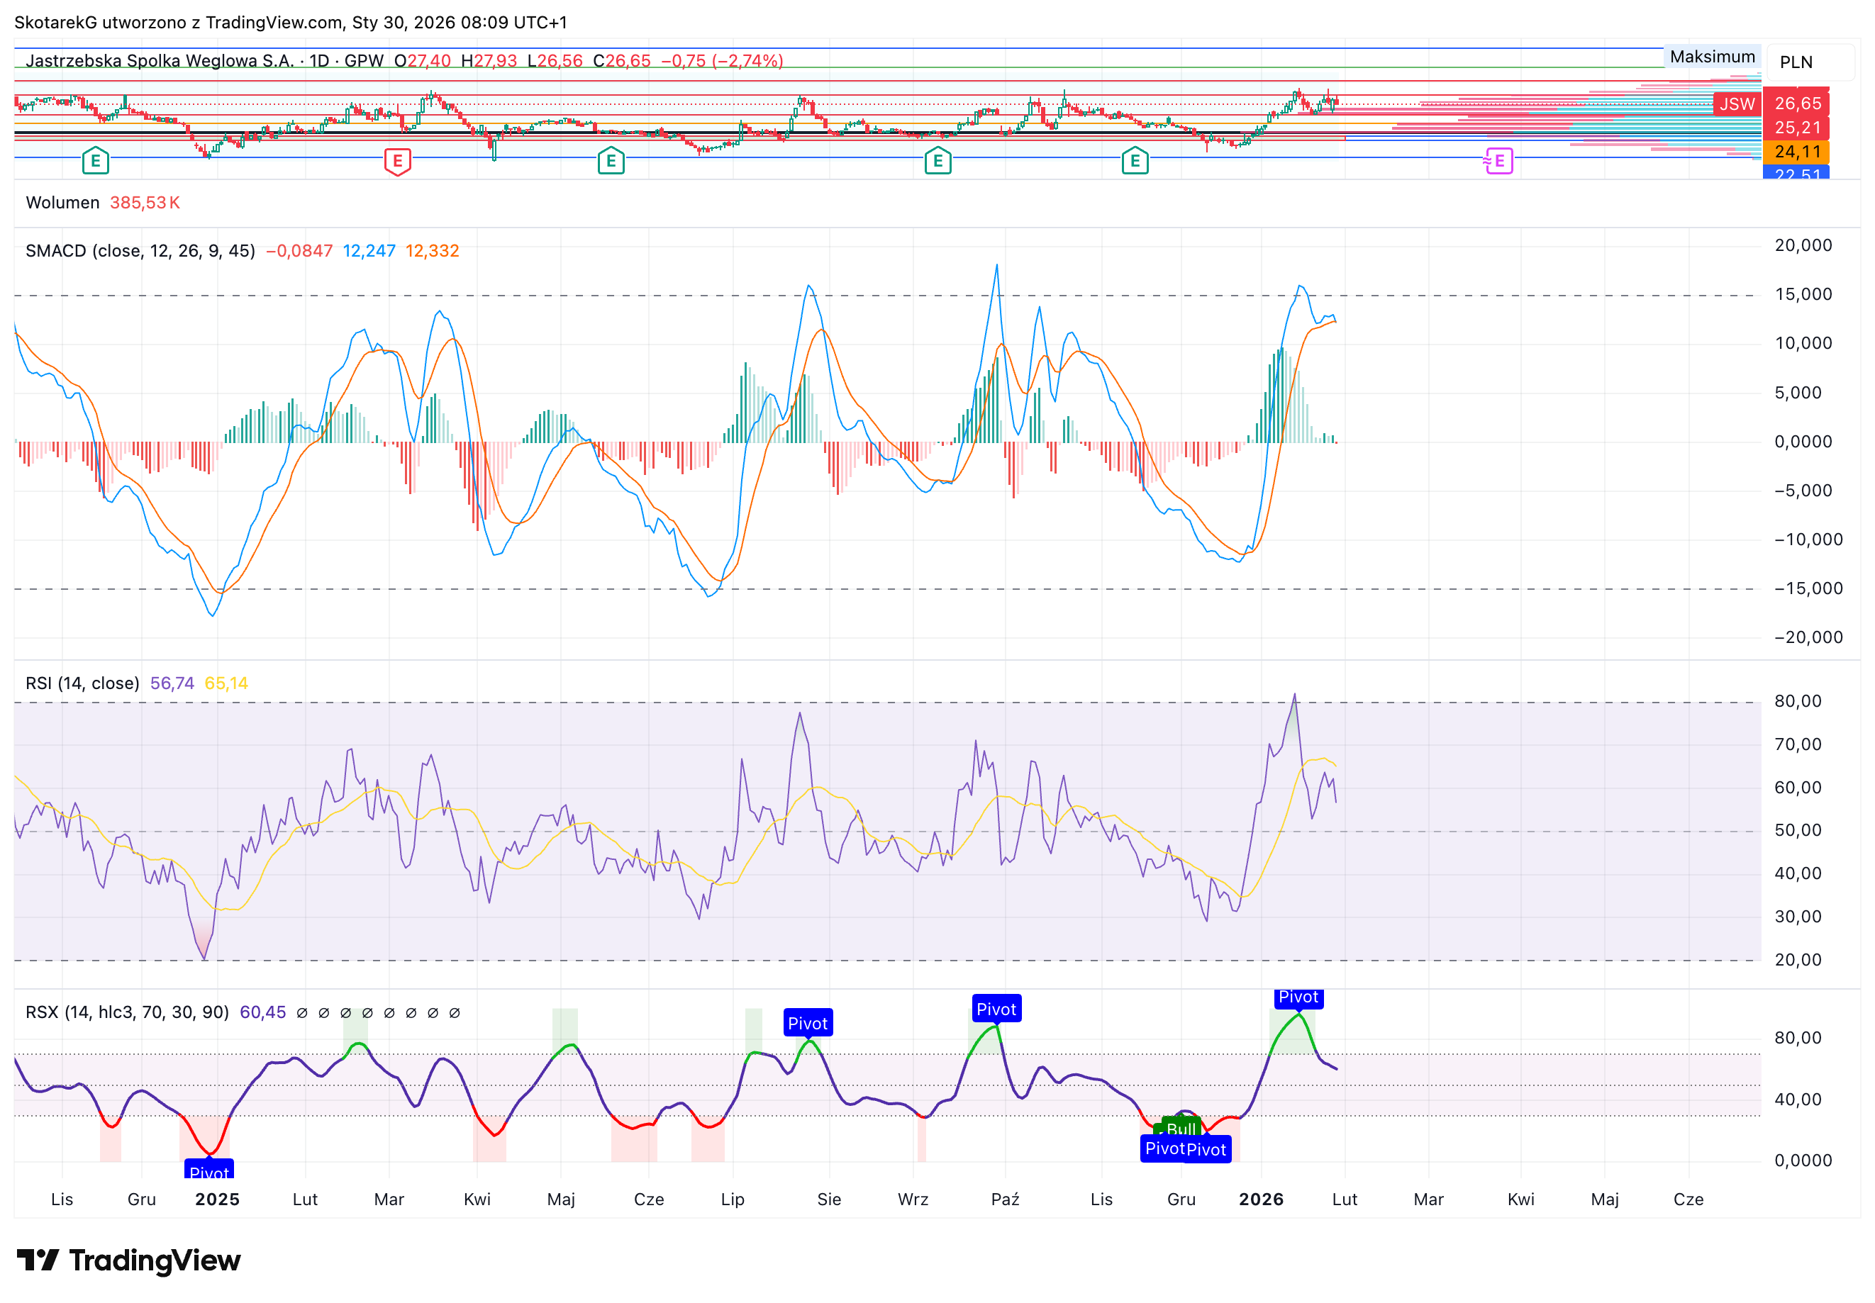Screen dimensions: 1875x1303
Task: Click the 2025 year label on time axis
Action: click(217, 1199)
